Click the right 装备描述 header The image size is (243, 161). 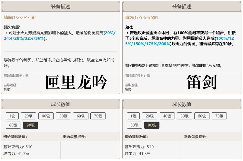(182, 6)
